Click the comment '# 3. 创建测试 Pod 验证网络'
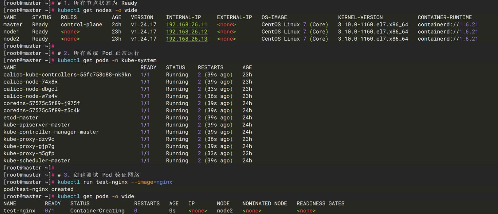Image resolution: width=498 pixels, height=214 pixels. (x=98, y=175)
